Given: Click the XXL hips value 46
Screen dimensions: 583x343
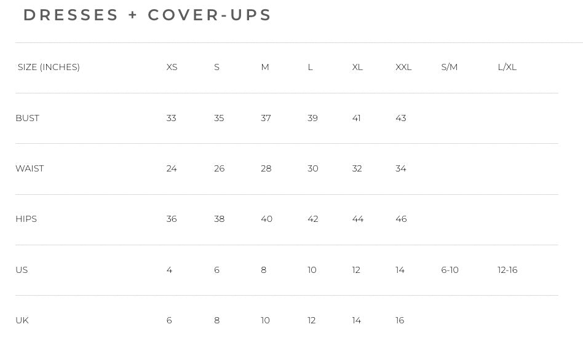Looking at the screenshot, I should click(401, 219).
